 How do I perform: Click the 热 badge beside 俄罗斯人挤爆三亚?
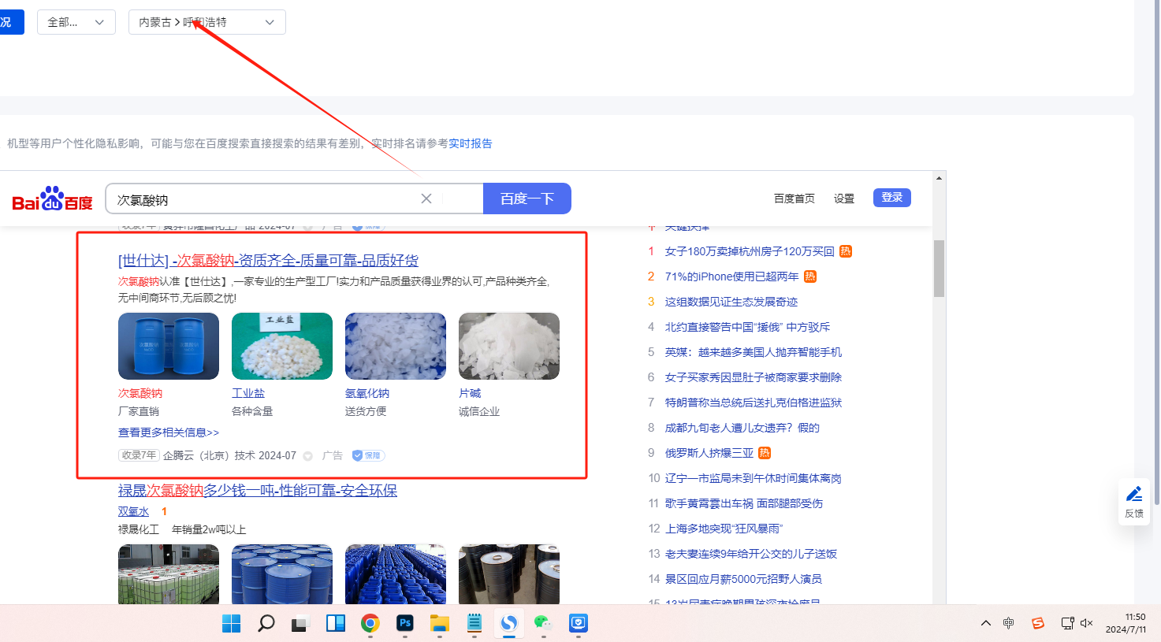(x=765, y=453)
